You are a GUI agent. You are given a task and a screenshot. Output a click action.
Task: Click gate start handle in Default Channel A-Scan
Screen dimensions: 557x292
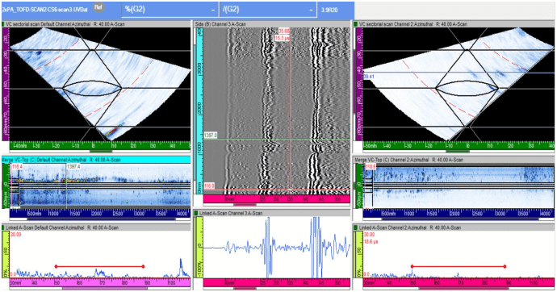coord(56,266)
